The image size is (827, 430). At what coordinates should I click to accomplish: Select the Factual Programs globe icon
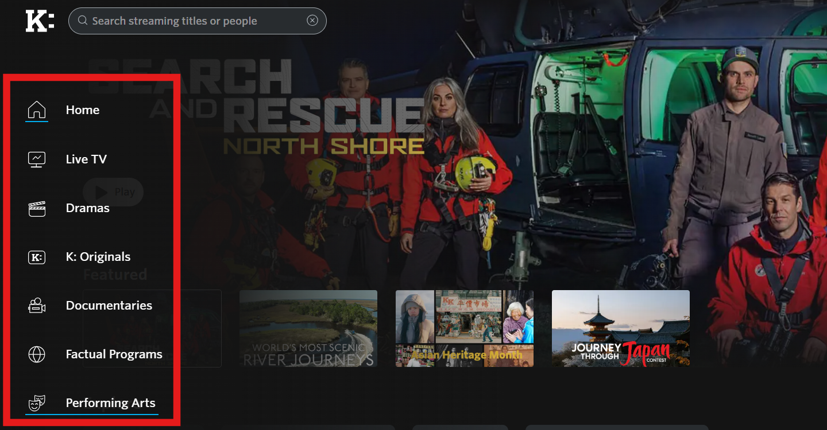coord(37,354)
